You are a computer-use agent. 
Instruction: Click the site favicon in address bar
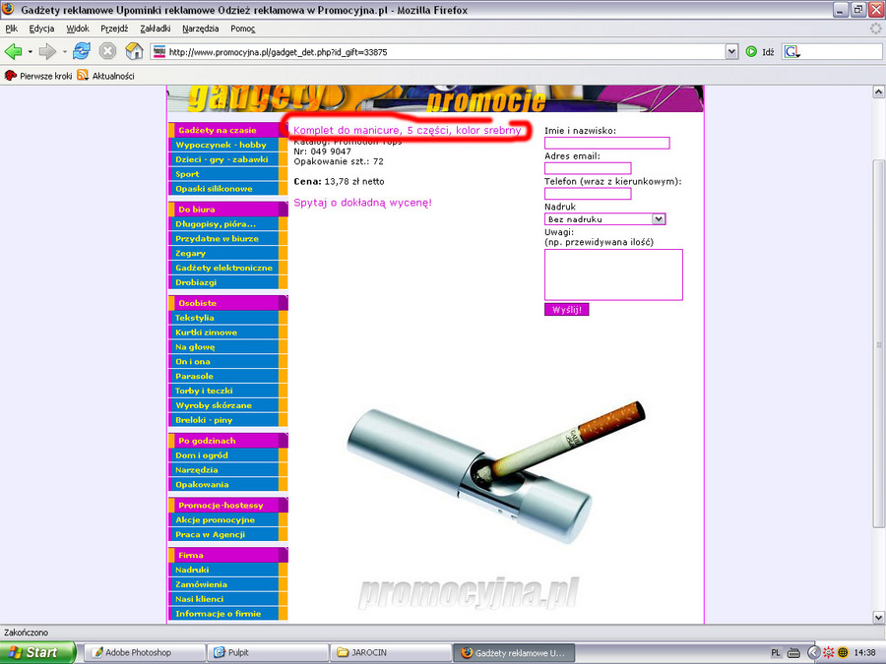159,51
